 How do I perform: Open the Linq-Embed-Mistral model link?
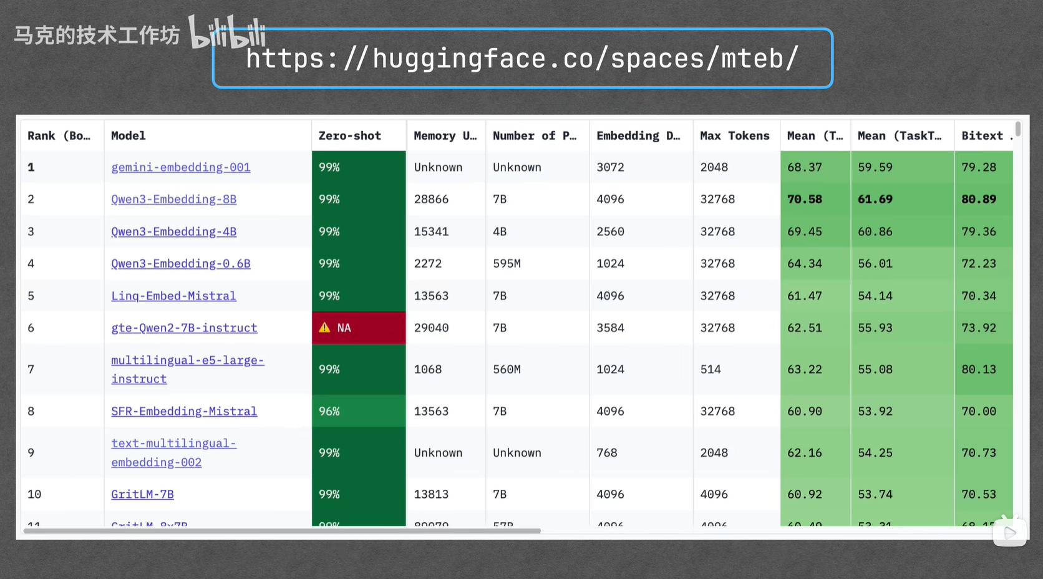coord(174,296)
